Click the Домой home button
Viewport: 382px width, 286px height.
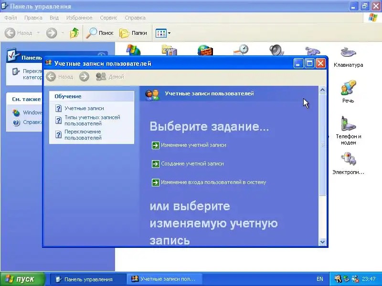pyautogui.click(x=110, y=77)
